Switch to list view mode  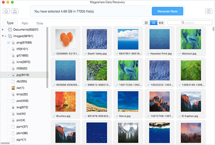coord(146,23)
